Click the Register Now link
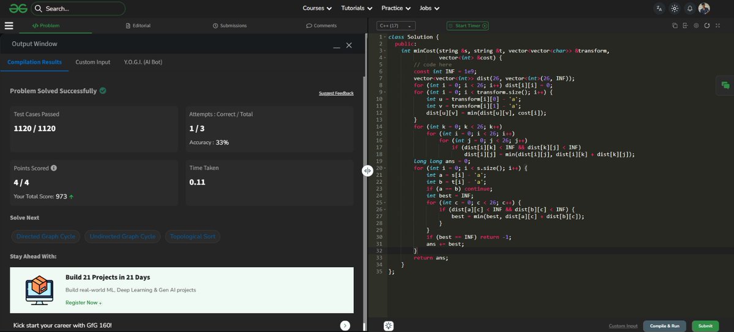 [x=83, y=303]
